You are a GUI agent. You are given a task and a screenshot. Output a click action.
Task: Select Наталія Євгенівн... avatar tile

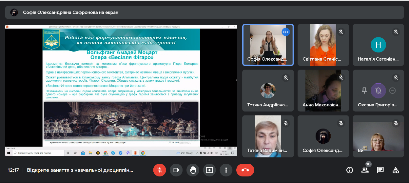(378, 45)
